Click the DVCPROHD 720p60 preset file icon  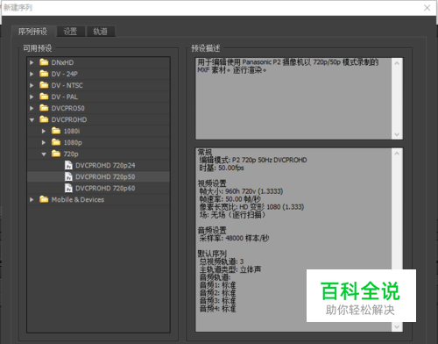pos(68,188)
